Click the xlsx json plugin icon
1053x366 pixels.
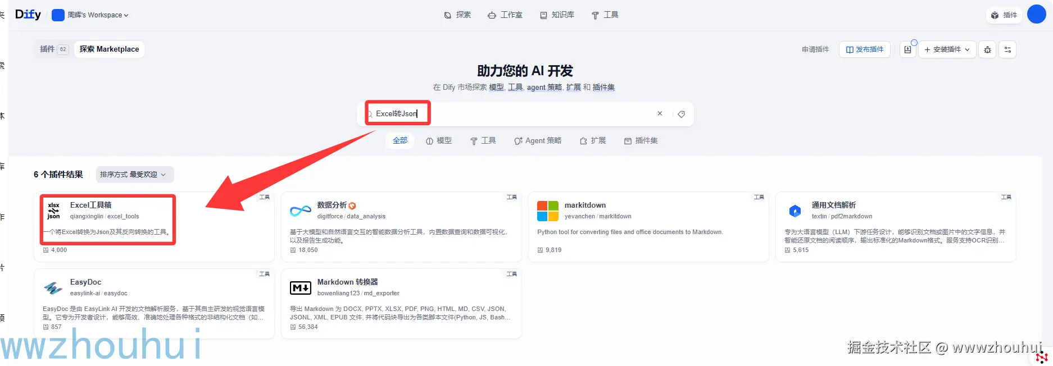click(53, 211)
